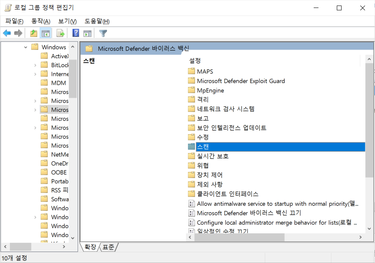The height and width of the screenshot is (263, 375).
Task: Click the MAPS folder icon
Action: point(191,71)
